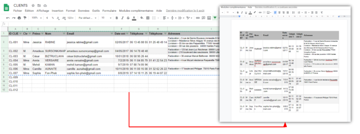Screen dimensions: 360x134
Task: Open the Formulaire menu
Action: [x=109, y=11]
